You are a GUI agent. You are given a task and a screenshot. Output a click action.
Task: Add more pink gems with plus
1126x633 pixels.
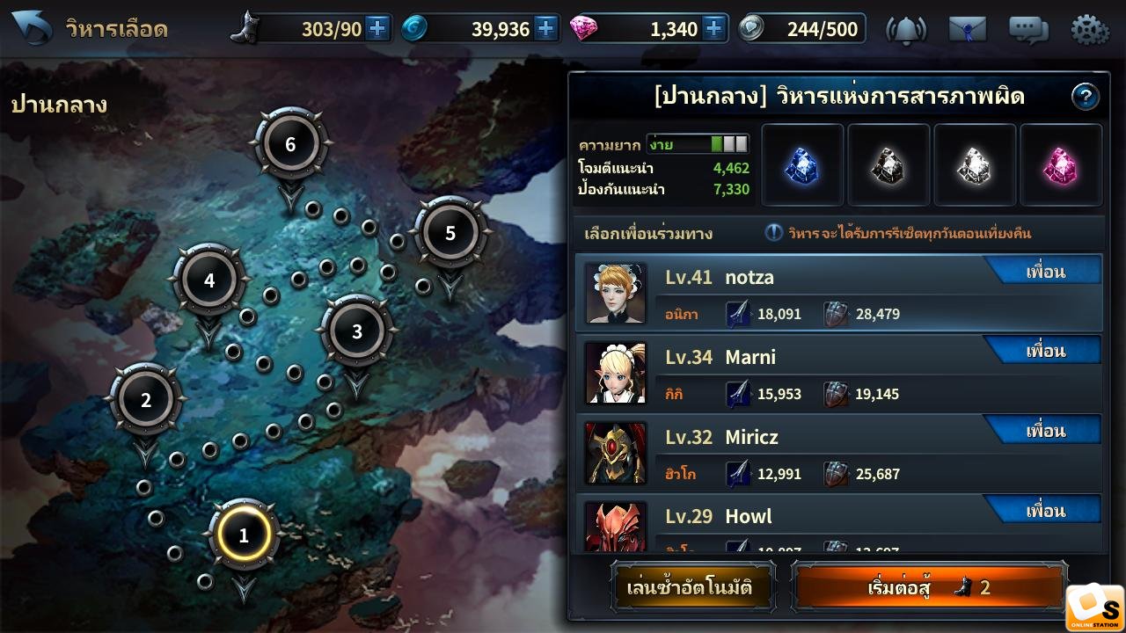point(713,29)
